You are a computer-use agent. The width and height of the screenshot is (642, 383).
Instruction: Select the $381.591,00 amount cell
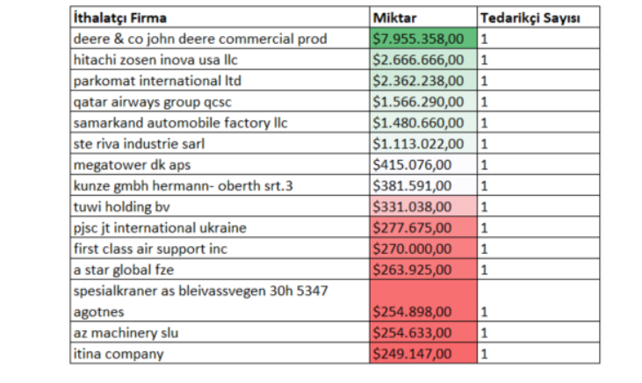point(422,185)
